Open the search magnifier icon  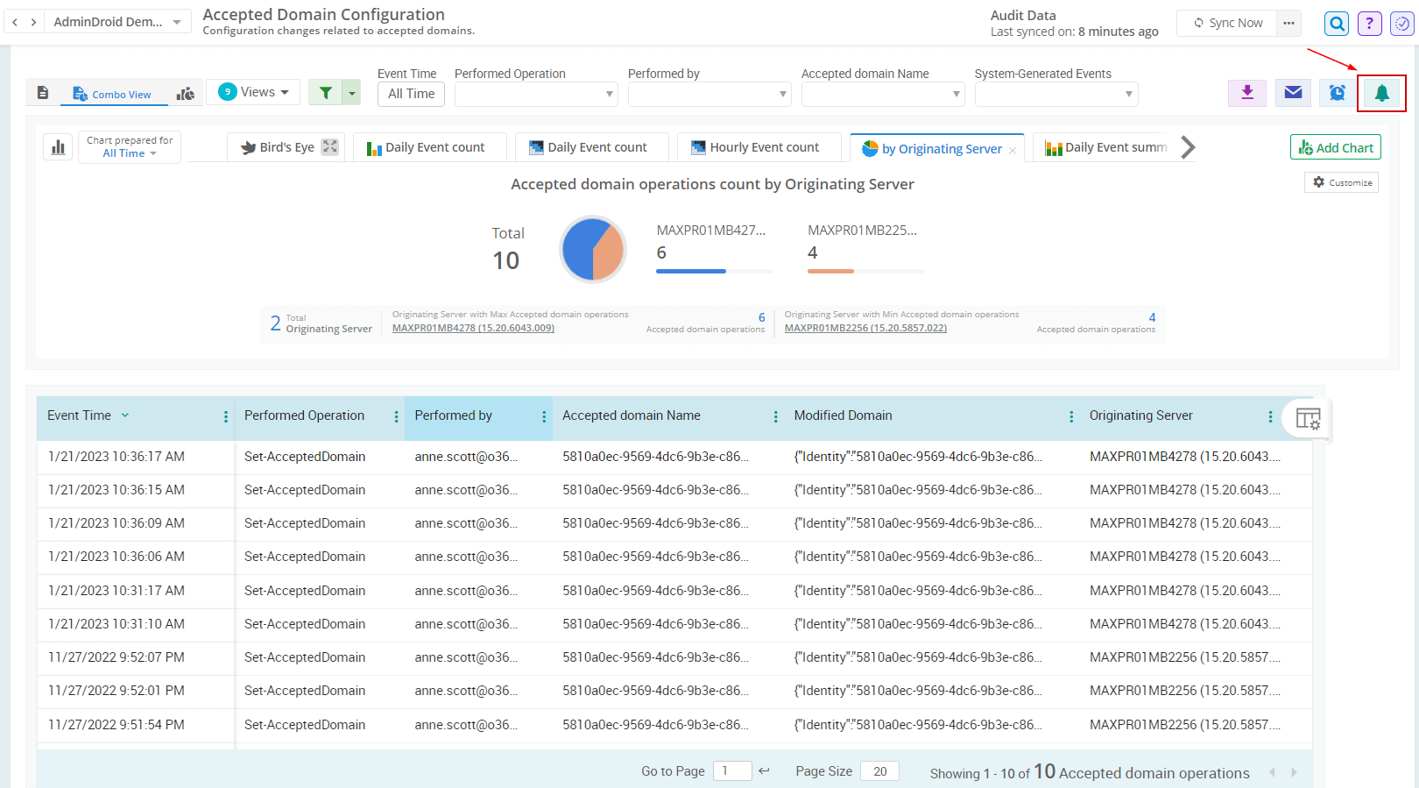1337,24
